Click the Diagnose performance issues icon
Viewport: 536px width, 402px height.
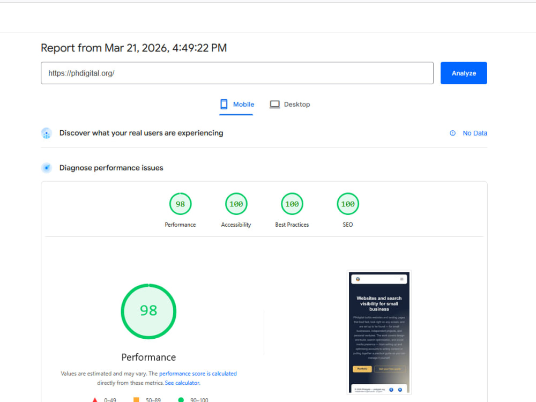tap(47, 168)
